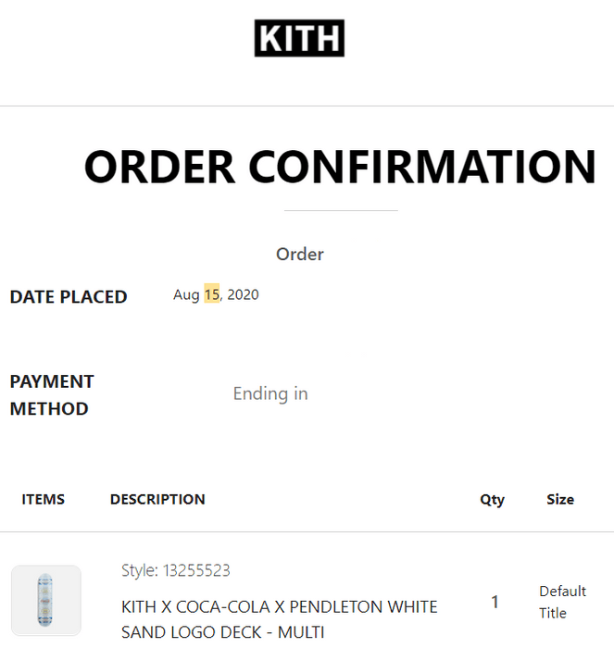Click the ORDER CONFIRMATION heading

[340, 167]
